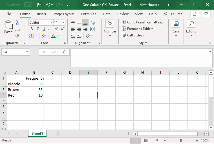Click the Insert Function fx icon
This screenshot has height=144, width=214.
pos(64,52)
